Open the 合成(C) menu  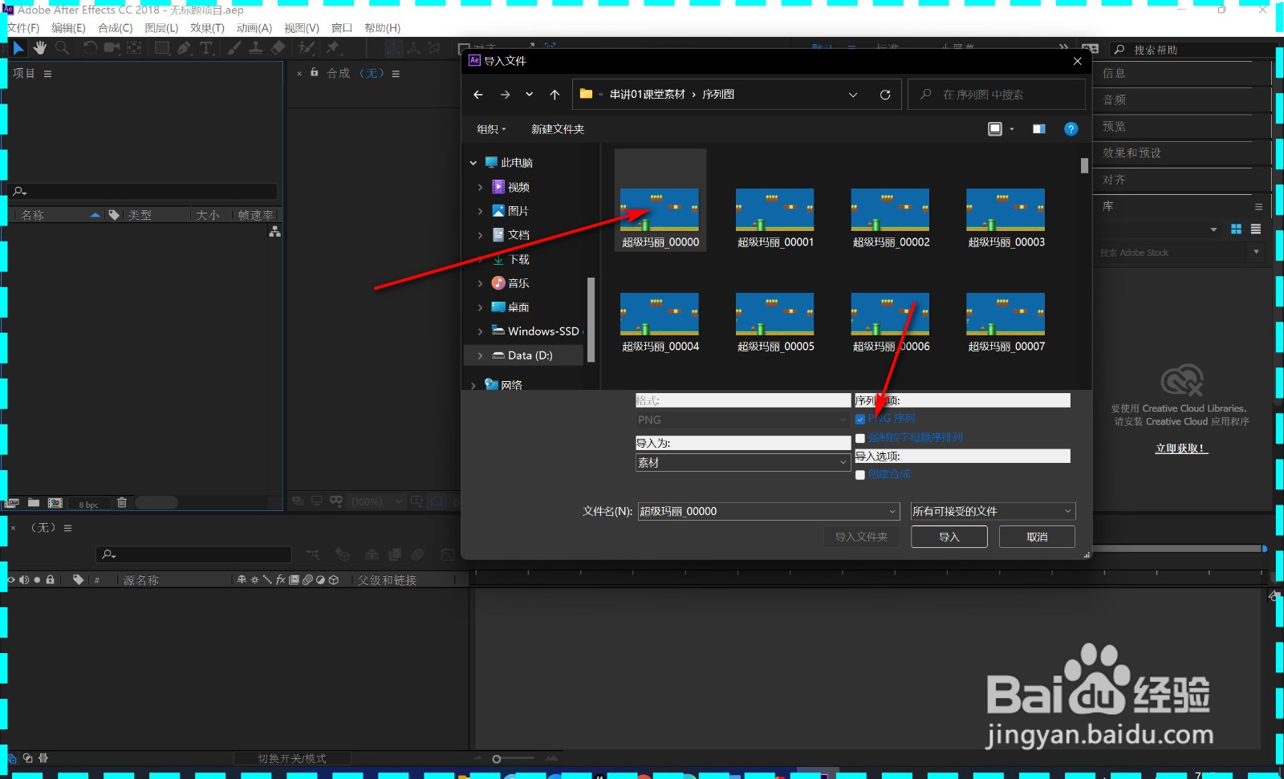pos(115,28)
